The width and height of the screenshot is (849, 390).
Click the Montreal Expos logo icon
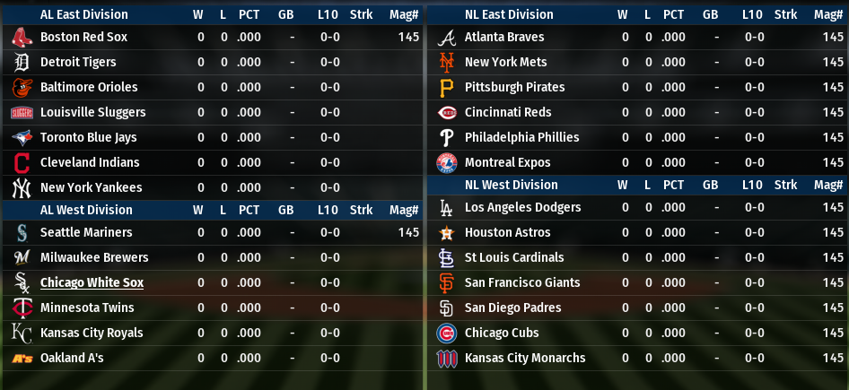(x=446, y=163)
